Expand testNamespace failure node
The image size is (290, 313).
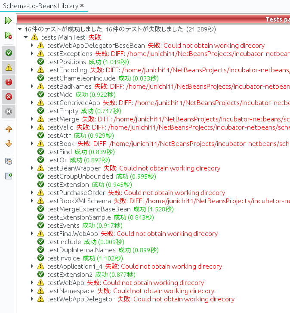[x=32, y=291]
